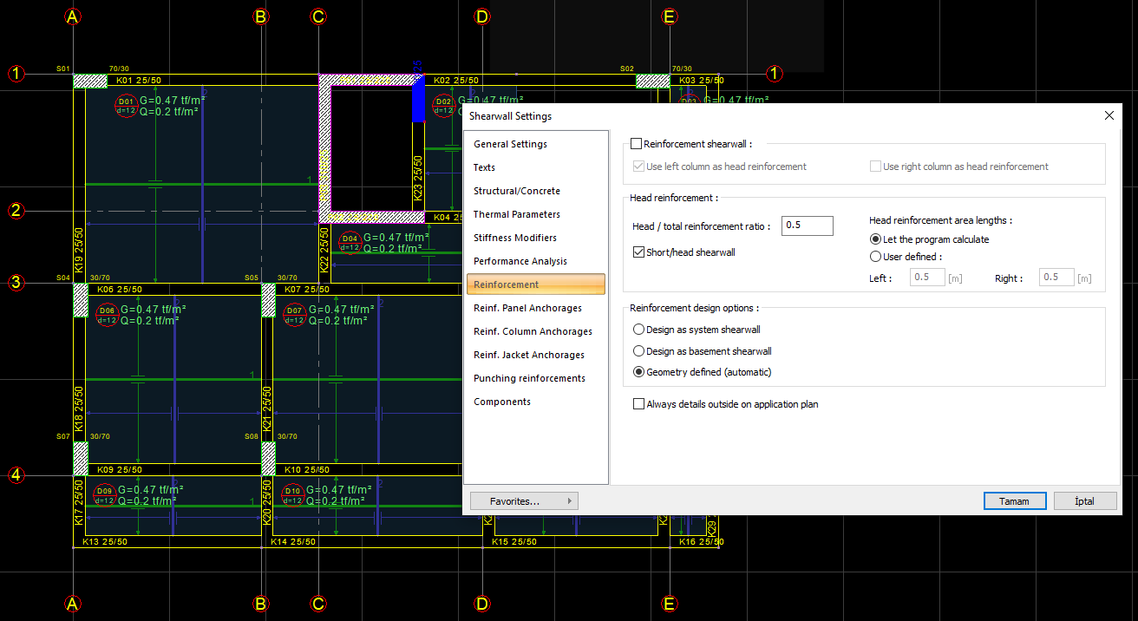Open the Favorites dropdown button
The image size is (1138, 621).
[524, 501]
